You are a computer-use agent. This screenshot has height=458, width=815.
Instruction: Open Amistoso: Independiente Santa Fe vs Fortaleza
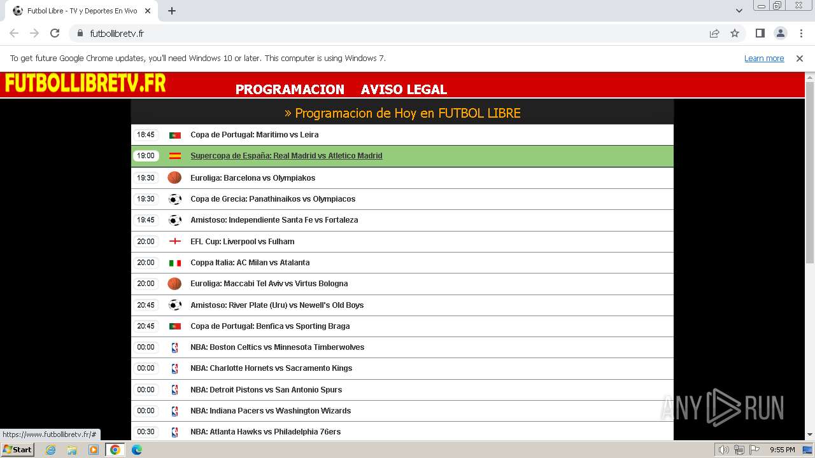tap(274, 220)
